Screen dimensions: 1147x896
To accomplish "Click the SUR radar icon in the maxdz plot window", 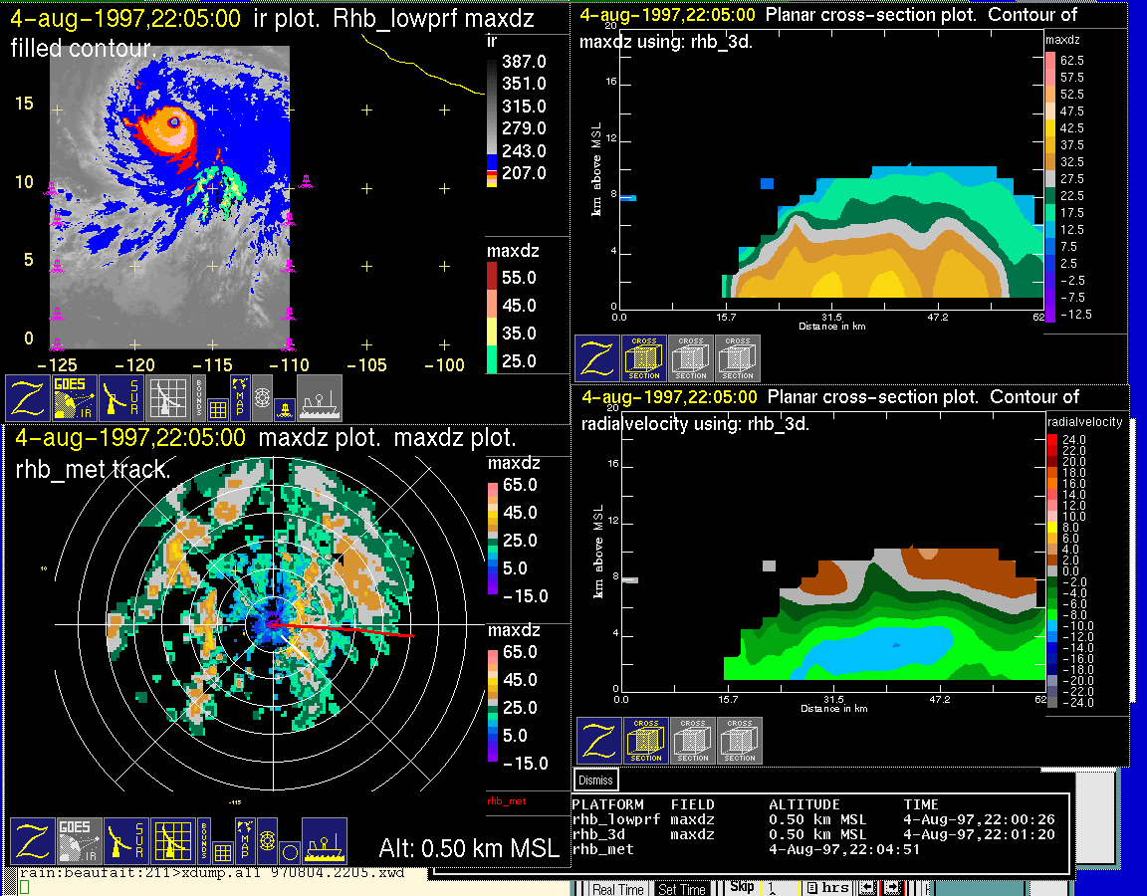I will pos(125,841).
